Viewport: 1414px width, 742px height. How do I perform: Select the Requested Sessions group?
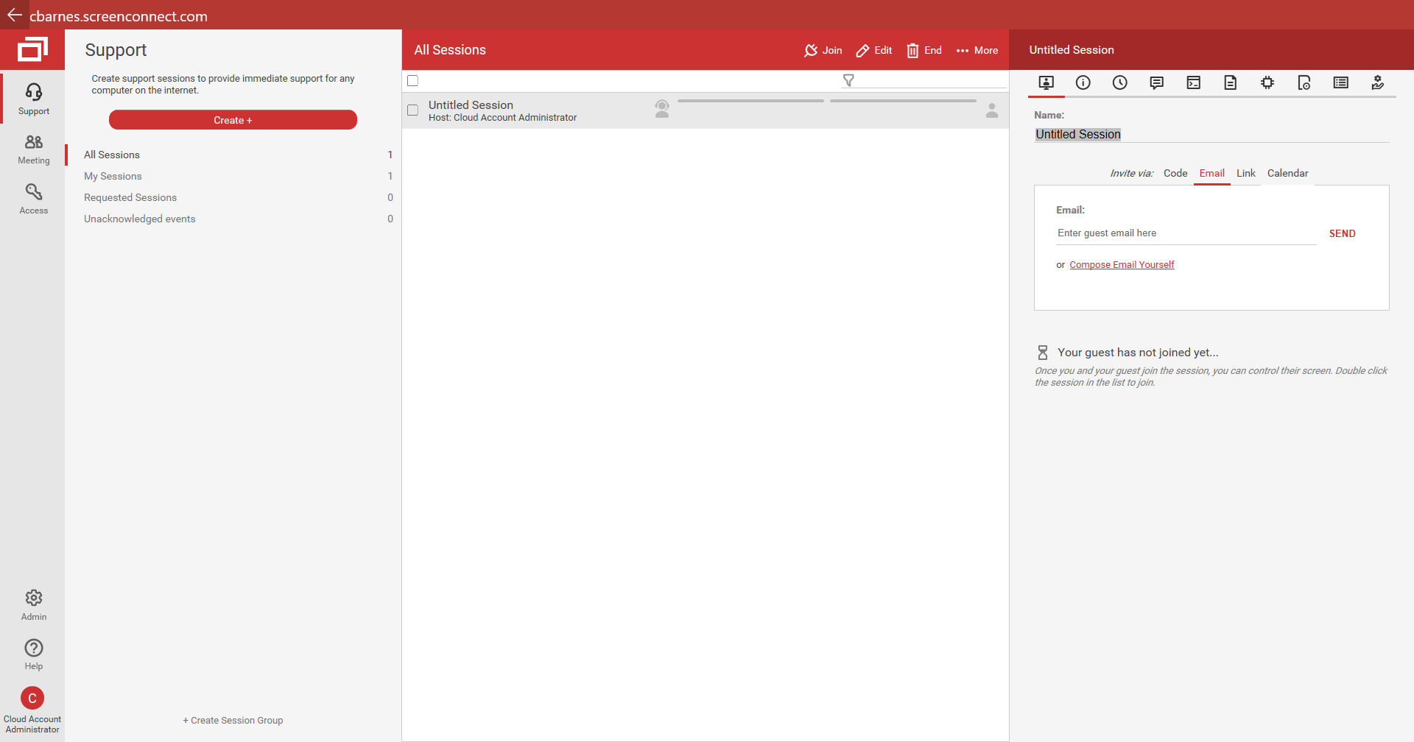tap(233, 197)
